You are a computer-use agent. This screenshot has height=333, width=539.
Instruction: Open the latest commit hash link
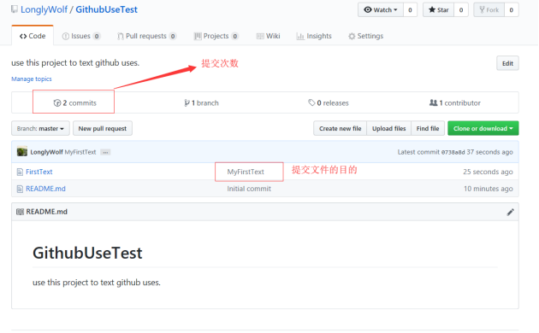[x=453, y=152]
